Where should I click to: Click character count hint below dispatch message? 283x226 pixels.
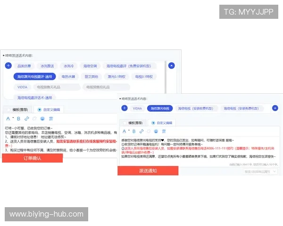254,164
